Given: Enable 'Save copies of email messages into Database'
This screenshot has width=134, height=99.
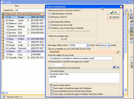Looking at the screenshot, I should 51,88.
